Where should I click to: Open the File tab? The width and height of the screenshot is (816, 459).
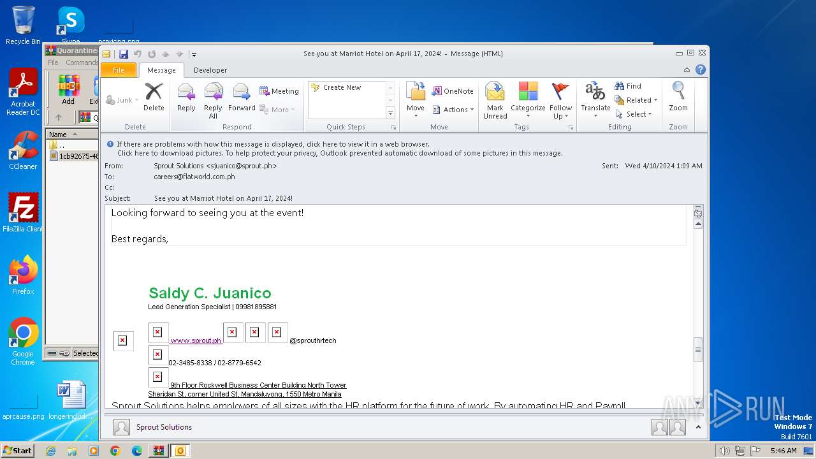pos(119,70)
